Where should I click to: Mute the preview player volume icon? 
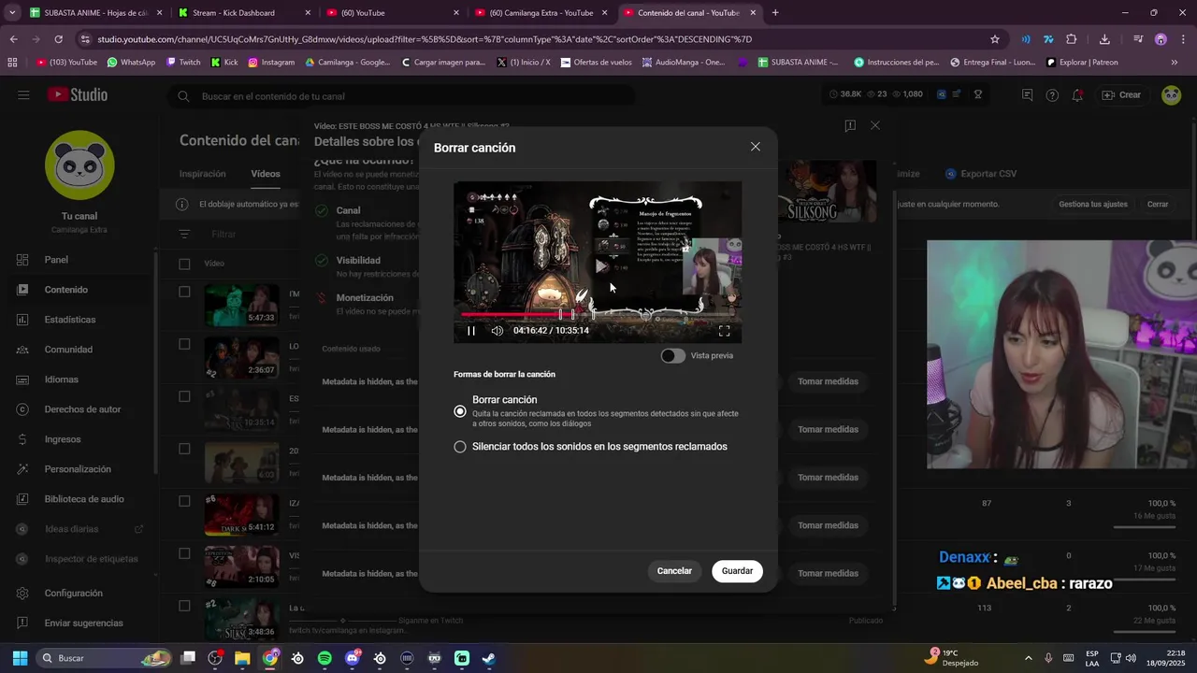point(498,330)
